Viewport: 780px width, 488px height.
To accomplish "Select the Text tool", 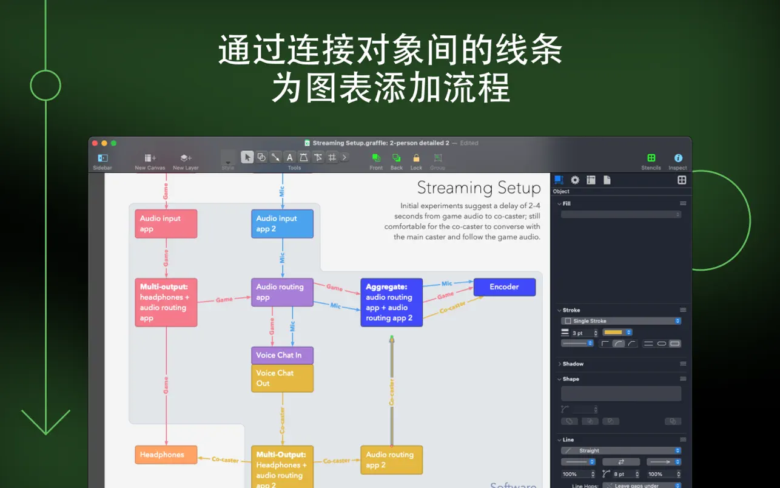I will pos(290,157).
